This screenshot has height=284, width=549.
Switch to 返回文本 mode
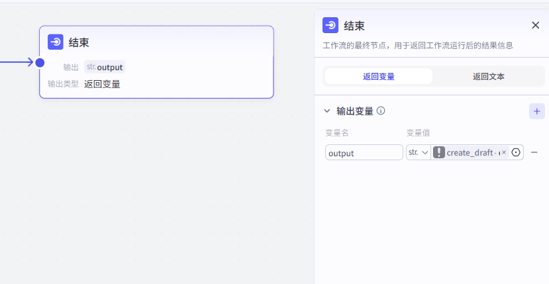[488, 76]
